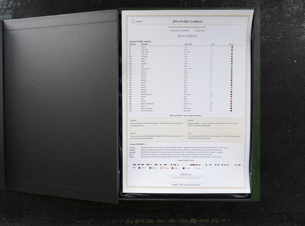Click the "vWA, Penta_E" marker in row #20
The width and height of the screenshot is (305, 226).
[x=145, y=68]
